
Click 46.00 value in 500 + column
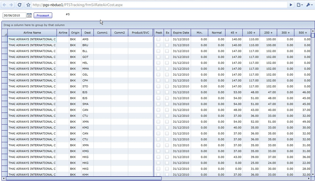click(303, 92)
